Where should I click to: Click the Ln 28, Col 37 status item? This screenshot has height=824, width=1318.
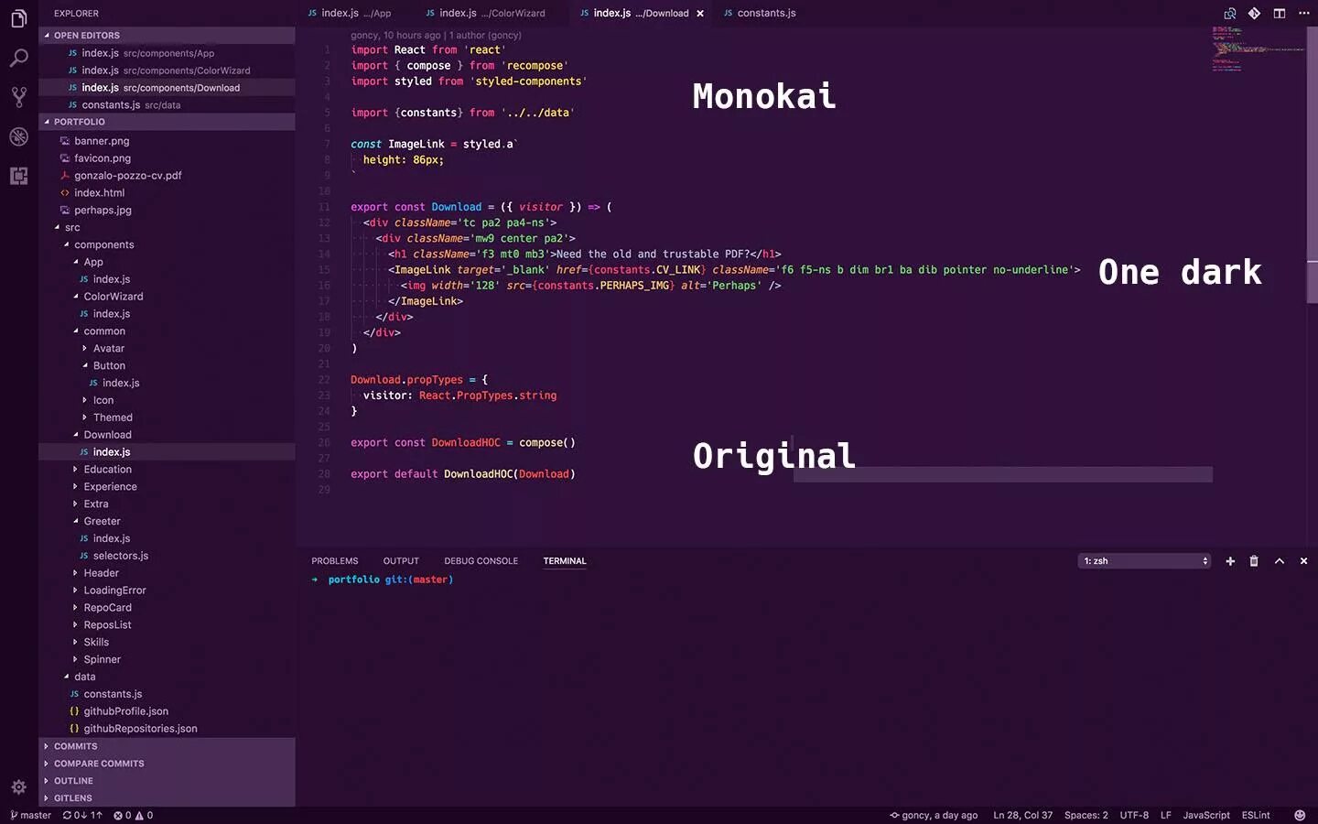[1022, 815]
